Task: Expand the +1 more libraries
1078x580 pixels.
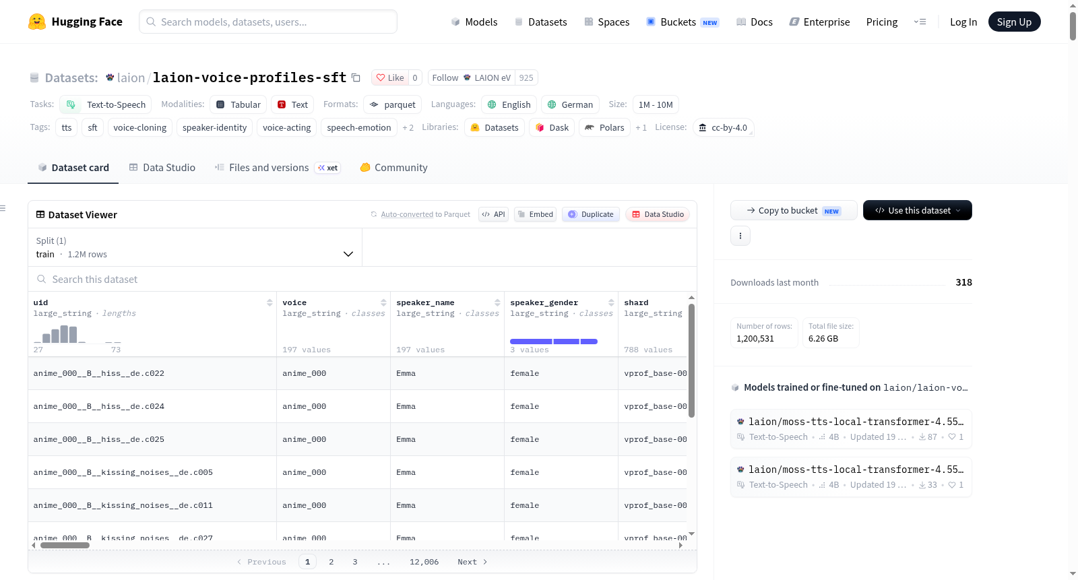Action: (641, 127)
